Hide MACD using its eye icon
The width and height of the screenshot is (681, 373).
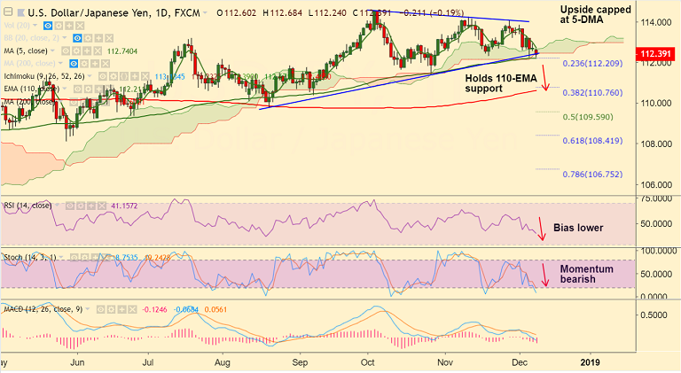click(101, 309)
